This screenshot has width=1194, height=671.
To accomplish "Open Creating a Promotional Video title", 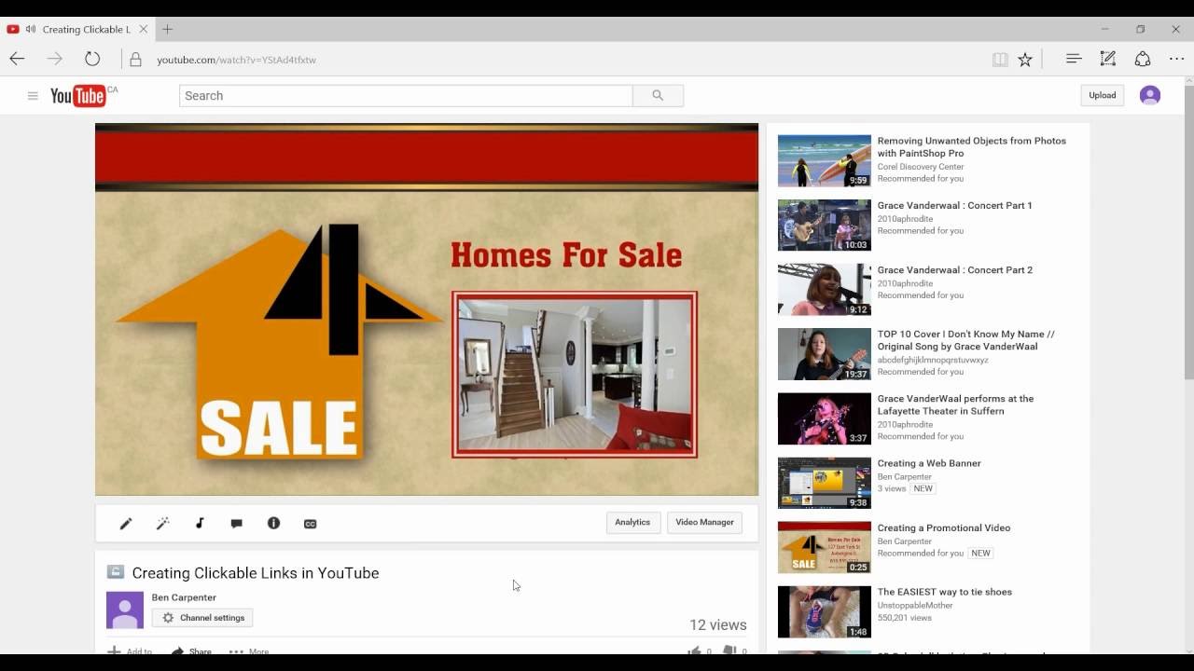I will [943, 527].
